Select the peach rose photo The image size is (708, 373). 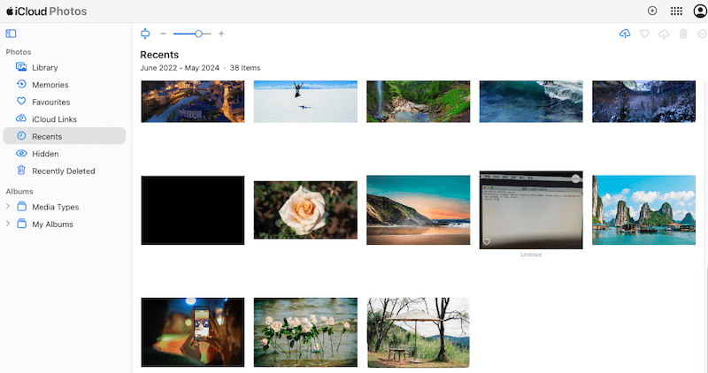click(305, 210)
